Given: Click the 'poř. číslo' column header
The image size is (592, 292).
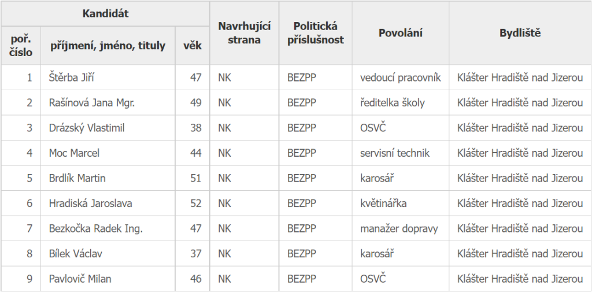Looking at the screenshot, I should (21, 46).
